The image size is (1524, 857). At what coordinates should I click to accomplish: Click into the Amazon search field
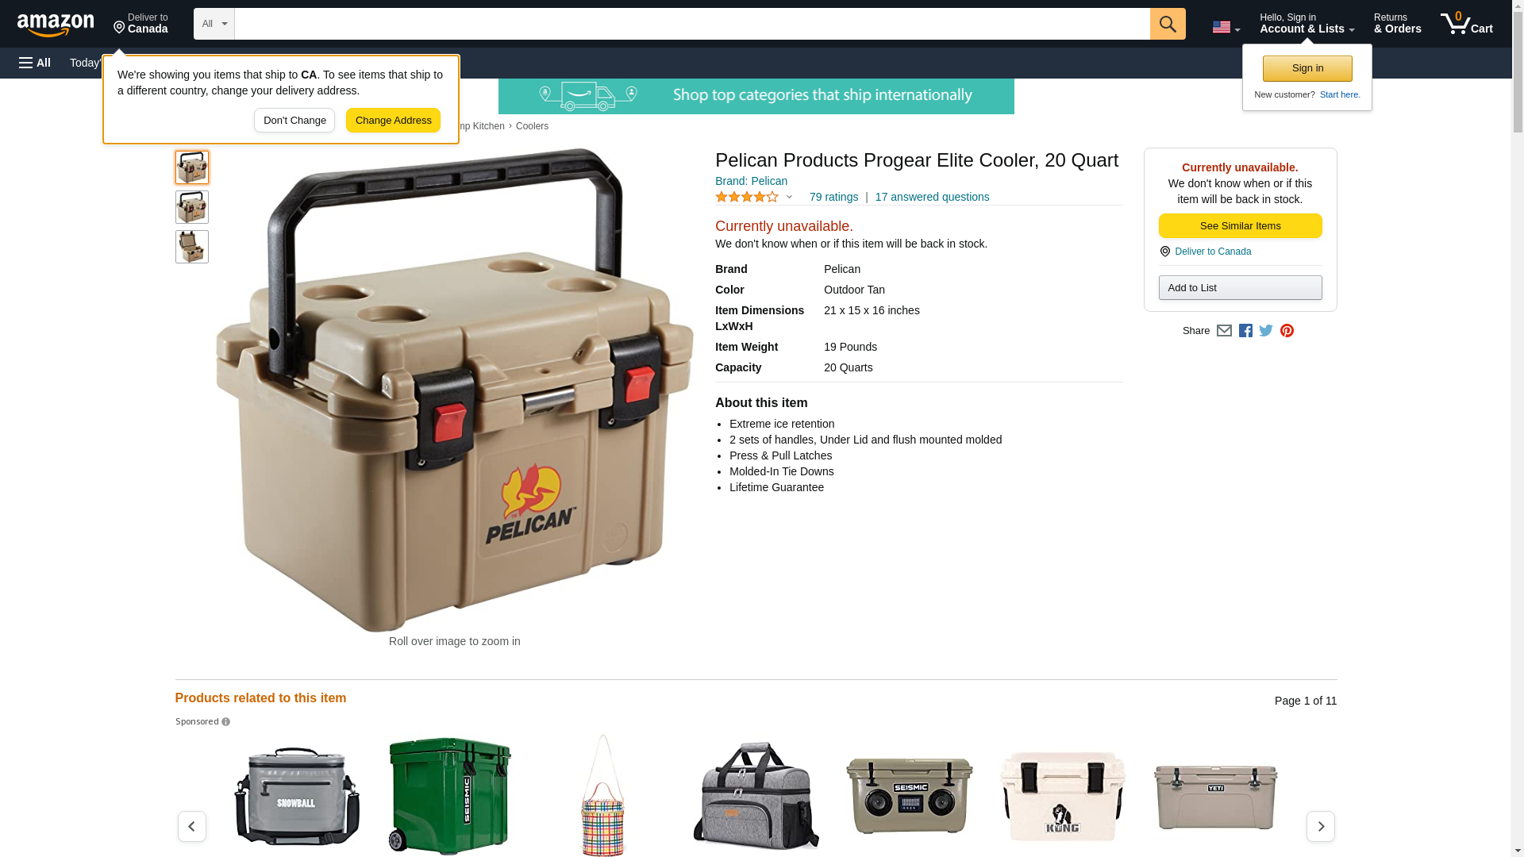tap(691, 24)
